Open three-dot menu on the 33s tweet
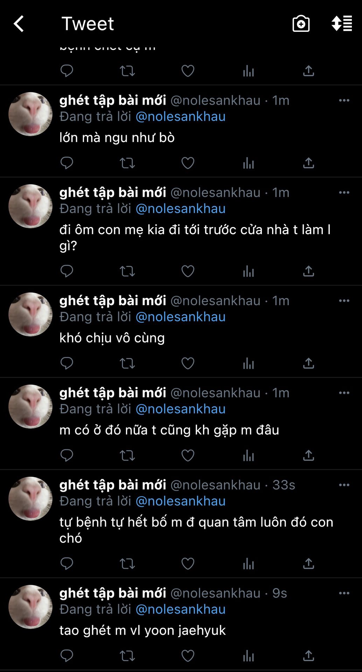 [344, 485]
